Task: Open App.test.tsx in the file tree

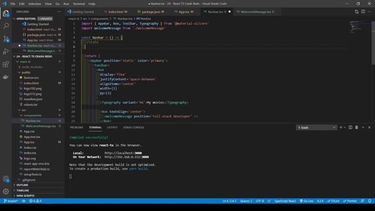Action: pyautogui.click(x=32, y=137)
